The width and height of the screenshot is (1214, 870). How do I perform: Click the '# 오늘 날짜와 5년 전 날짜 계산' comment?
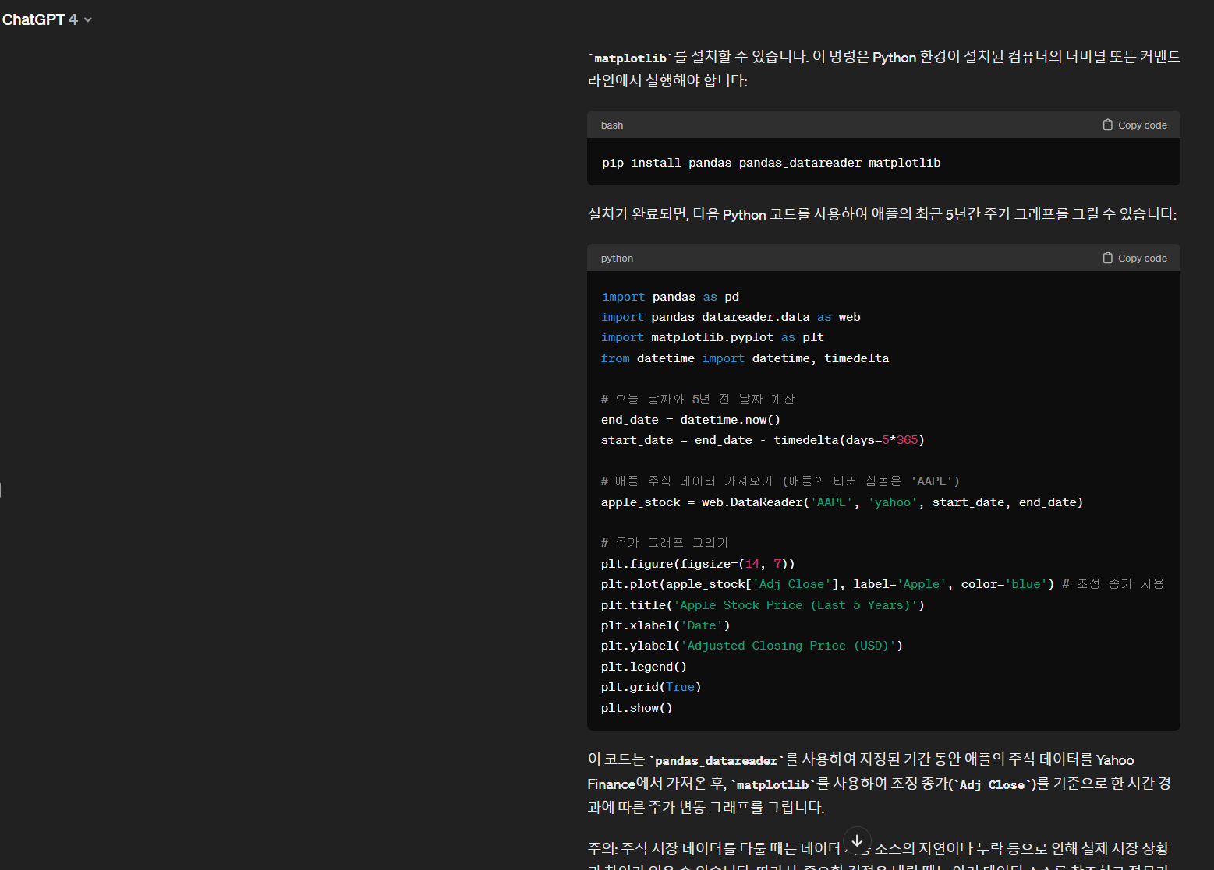[698, 399]
